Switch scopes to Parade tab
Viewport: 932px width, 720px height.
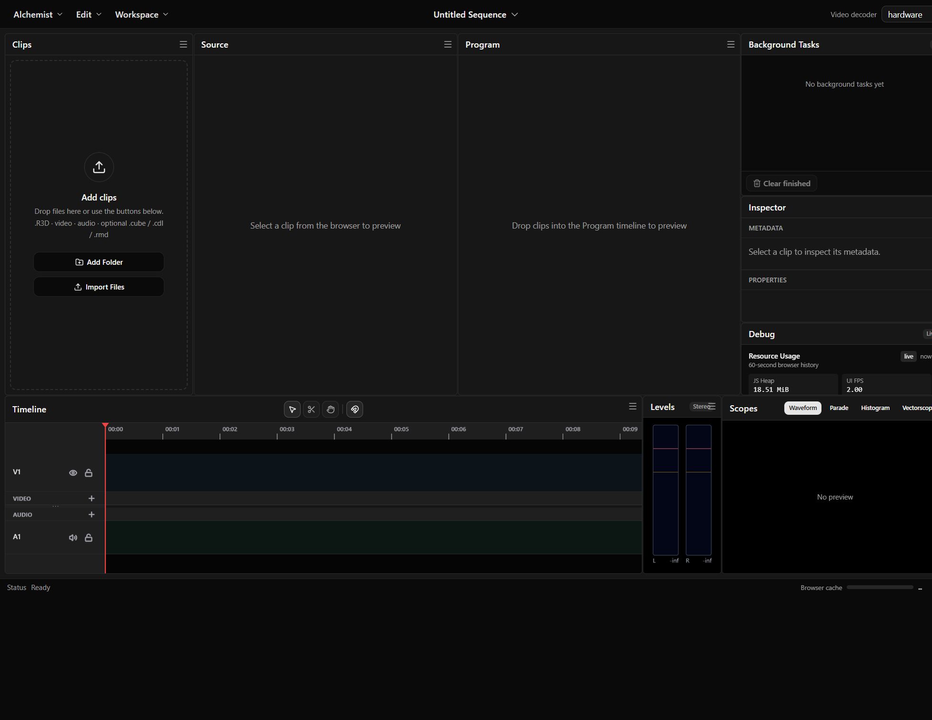pos(839,408)
